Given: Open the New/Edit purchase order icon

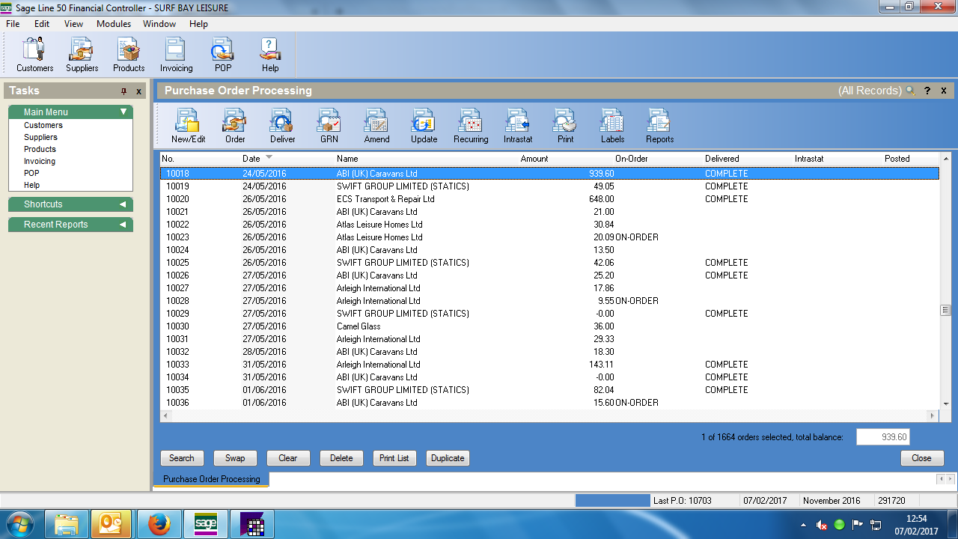Looking at the screenshot, I should (188, 126).
